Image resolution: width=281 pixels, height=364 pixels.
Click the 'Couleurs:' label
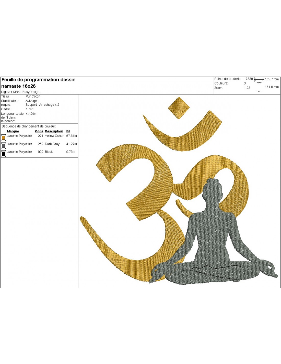tap(221, 83)
